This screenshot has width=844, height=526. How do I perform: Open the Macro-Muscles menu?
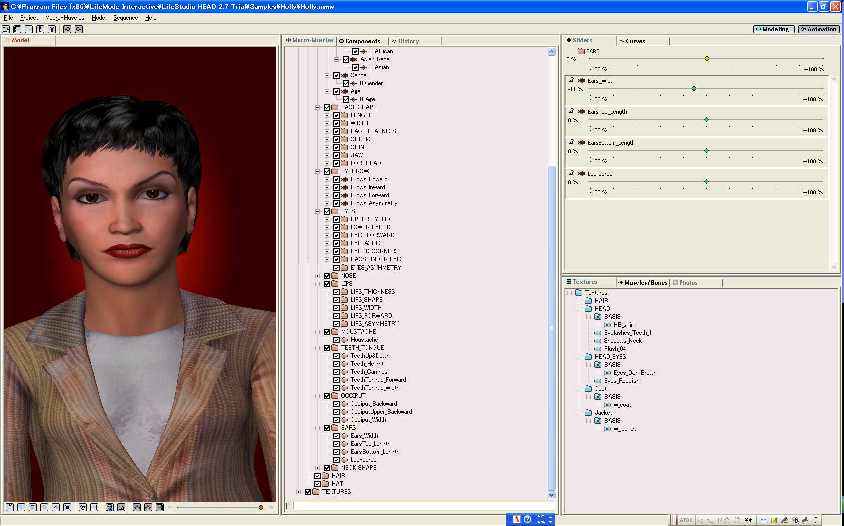coord(64,18)
